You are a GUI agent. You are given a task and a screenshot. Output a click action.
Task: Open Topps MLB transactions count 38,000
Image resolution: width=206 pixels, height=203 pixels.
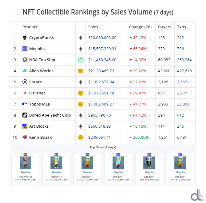[x=183, y=104]
